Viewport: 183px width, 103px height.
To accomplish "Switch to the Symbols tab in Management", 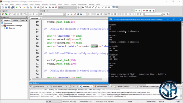I will (x=15, y=20).
